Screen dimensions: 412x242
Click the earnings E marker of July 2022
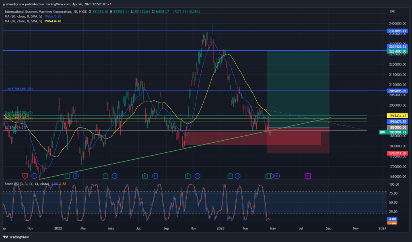(145, 176)
